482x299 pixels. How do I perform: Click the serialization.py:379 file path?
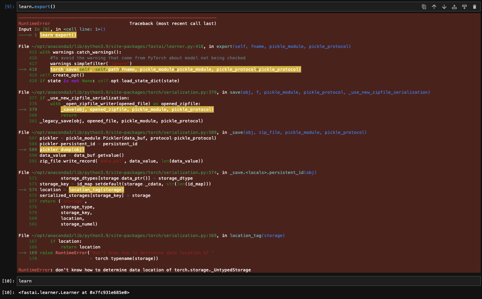124,92
